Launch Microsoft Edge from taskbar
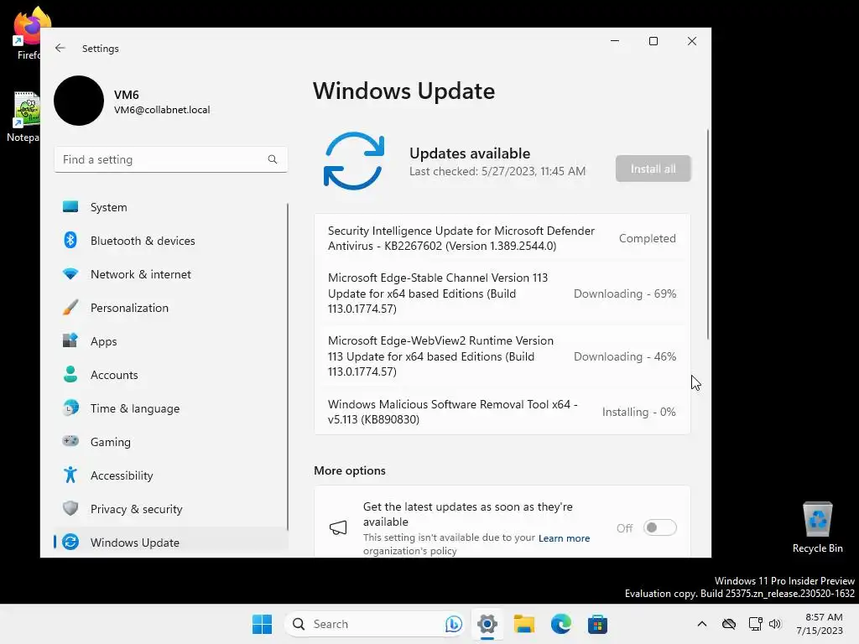This screenshot has width=859, height=644. [x=561, y=624]
